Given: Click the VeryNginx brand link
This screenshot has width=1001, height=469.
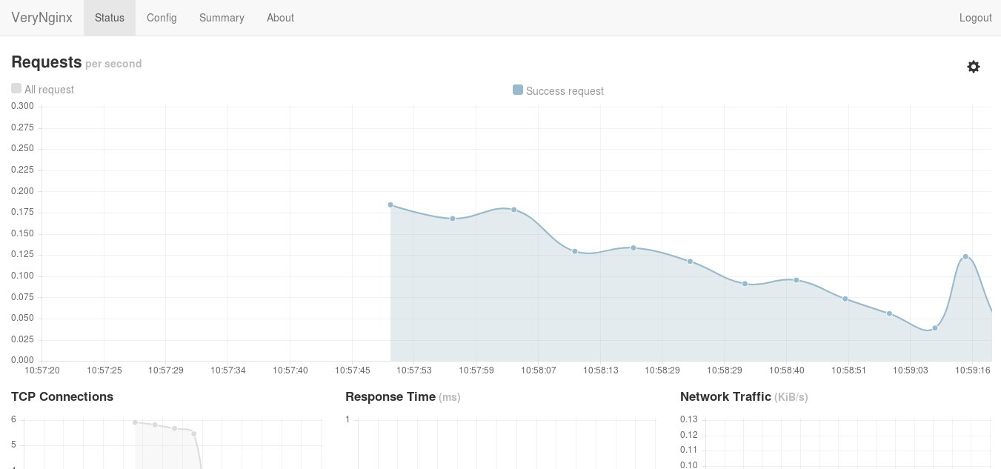Looking at the screenshot, I should pos(41,18).
